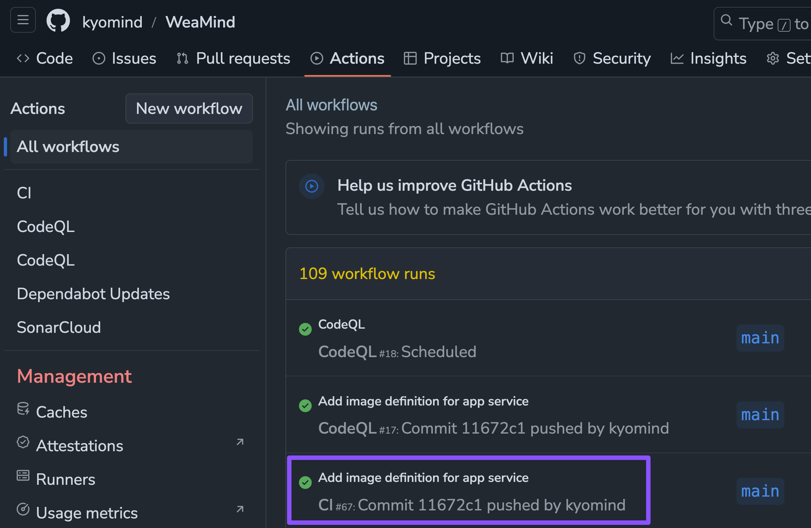The image size is (811, 528).
Task: Click the main branch badge for CI #67
Action: coord(760,491)
